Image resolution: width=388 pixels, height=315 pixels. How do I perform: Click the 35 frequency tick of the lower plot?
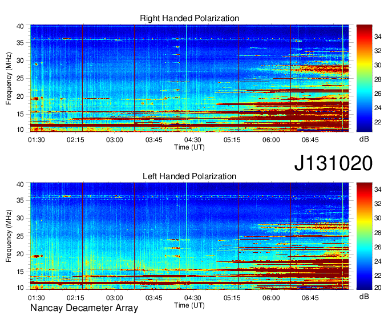(x=20, y=200)
